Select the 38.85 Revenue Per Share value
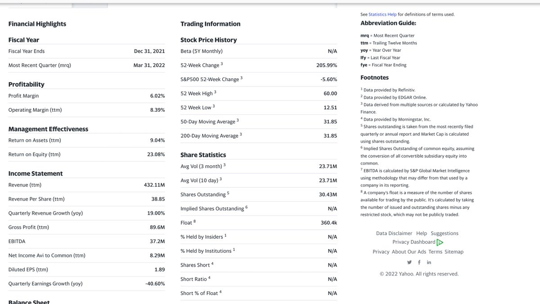This screenshot has height=304, width=540. pos(158,199)
